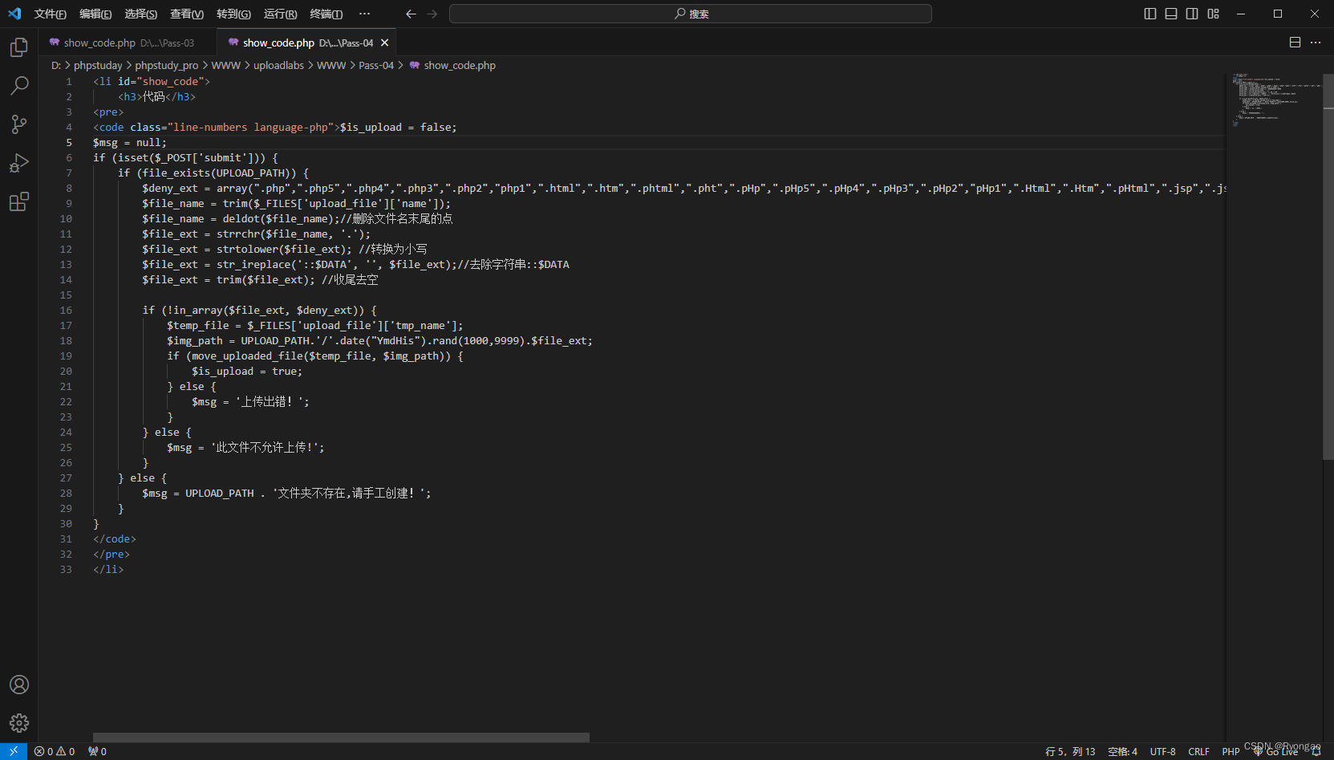Click 'UPLOAD_PATH' on line 28
Image resolution: width=1334 pixels, height=760 pixels.
tap(220, 493)
